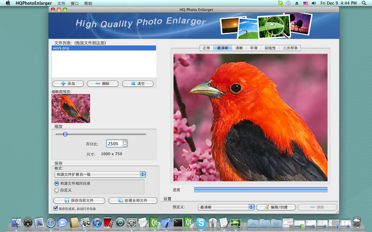Image resolution: width=372 pixels, height=232 pixels.
Task: Open Skype in the dock
Action: (x=201, y=223)
